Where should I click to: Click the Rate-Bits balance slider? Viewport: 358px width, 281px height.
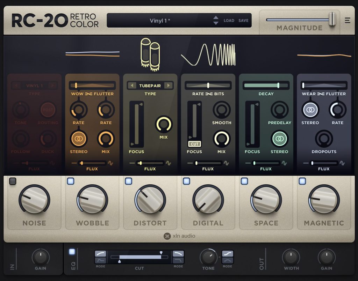208,86
